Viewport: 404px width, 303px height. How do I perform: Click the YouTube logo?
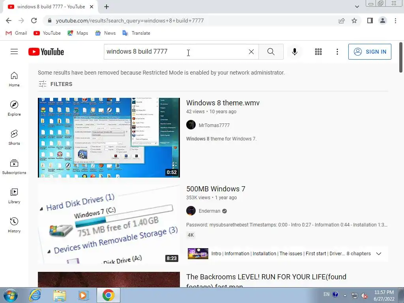[x=46, y=52]
